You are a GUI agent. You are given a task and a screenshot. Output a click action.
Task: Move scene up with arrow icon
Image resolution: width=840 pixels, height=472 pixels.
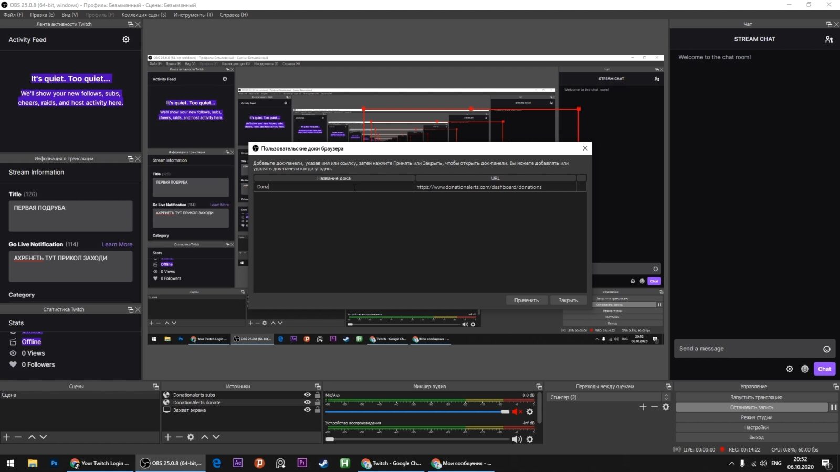click(31, 437)
